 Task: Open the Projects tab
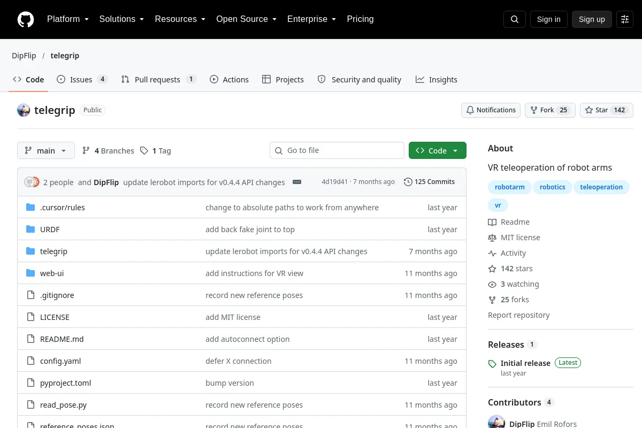click(283, 79)
